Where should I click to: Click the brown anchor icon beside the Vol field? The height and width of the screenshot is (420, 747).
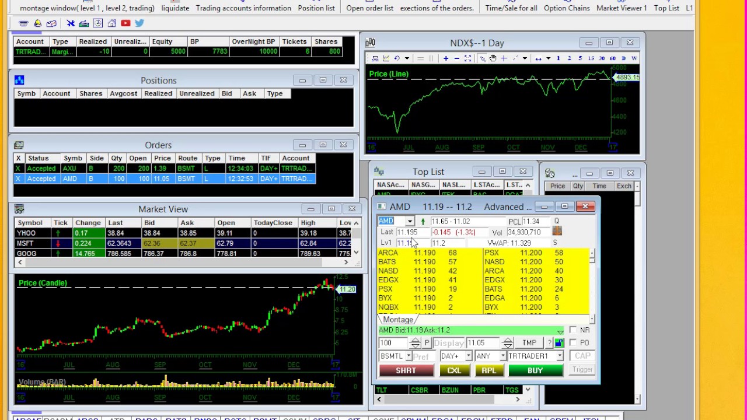coord(557,232)
